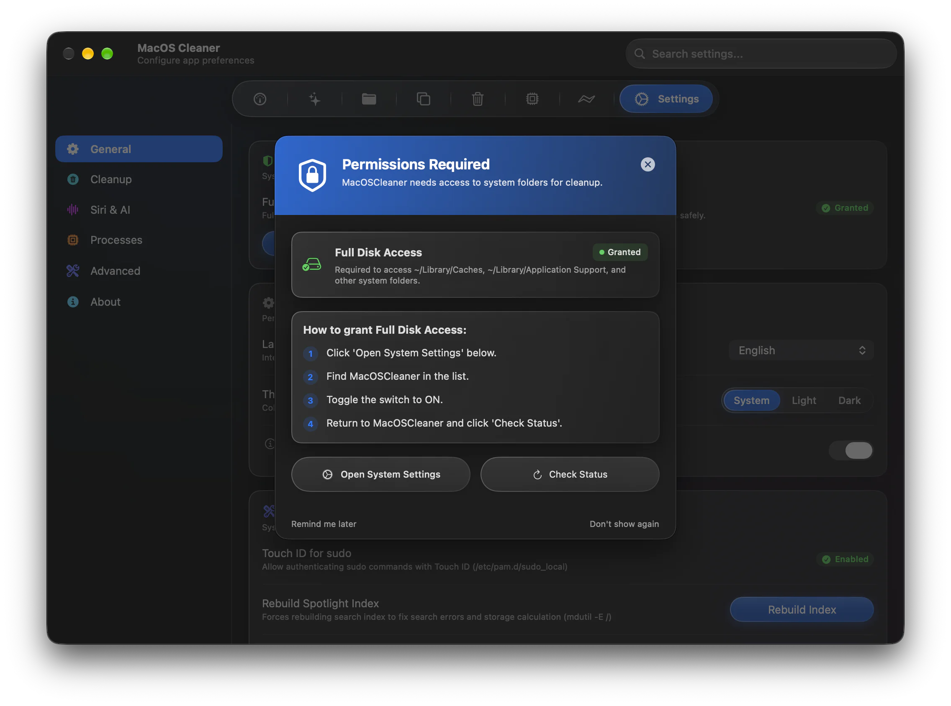Click the Rebuild Index button
The height and width of the screenshot is (706, 951).
tap(801, 610)
